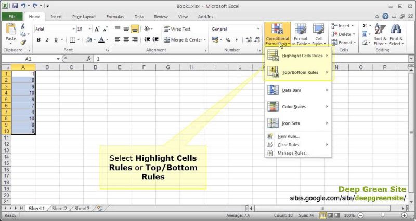Click the Conditional Formatting button
Screen dimensions: 416x221
pyautogui.click(x=278, y=34)
